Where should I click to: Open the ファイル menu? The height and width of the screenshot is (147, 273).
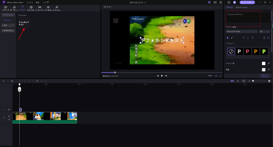coord(29,2)
